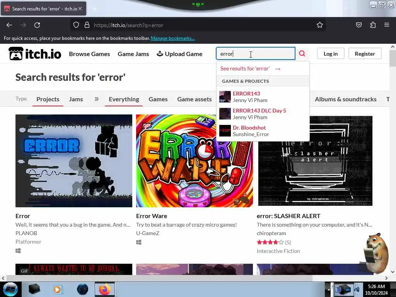
Task: Switch to the Game assets tab
Action: 194,99
